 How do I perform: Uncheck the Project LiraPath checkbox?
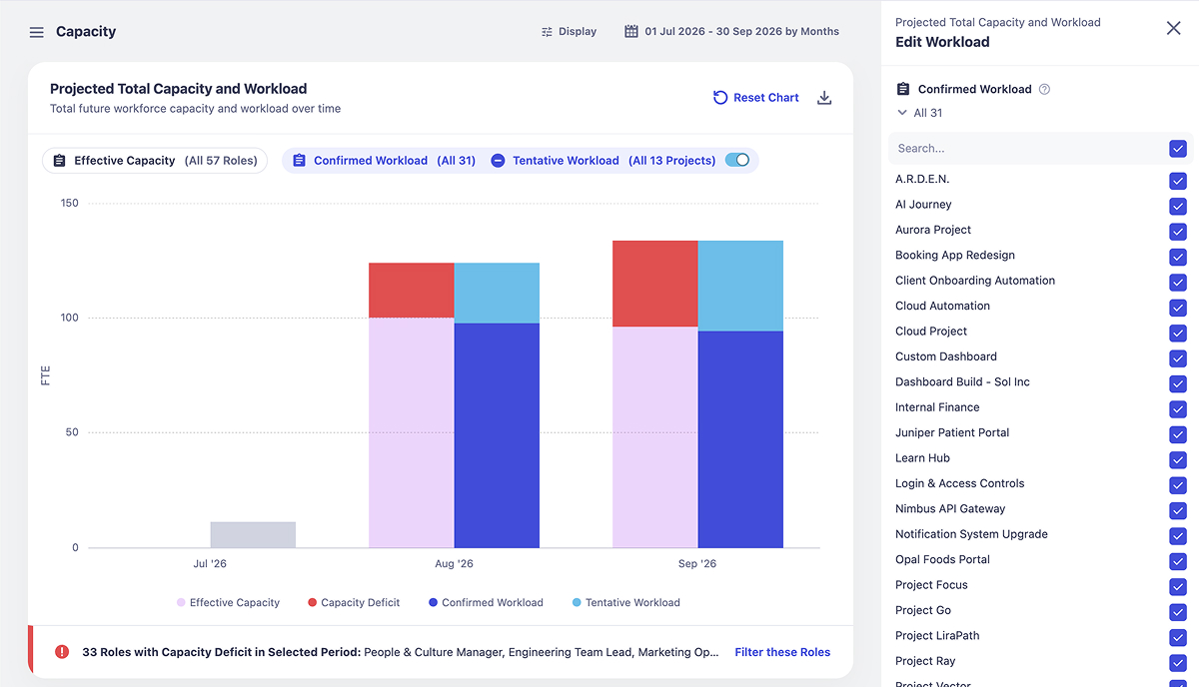pyautogui.click(x=1178, y=637)
